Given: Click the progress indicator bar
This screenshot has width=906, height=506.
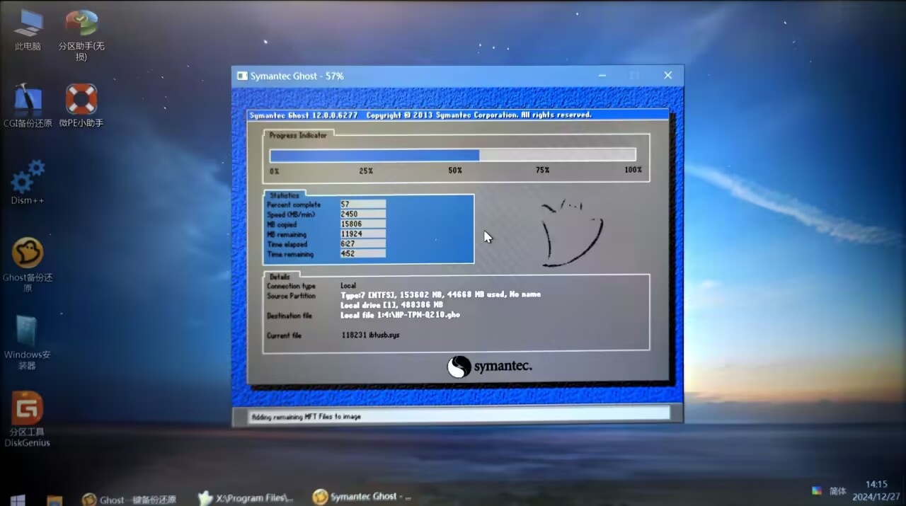Looking at the screenshot, I should click(x=453, y=155).
